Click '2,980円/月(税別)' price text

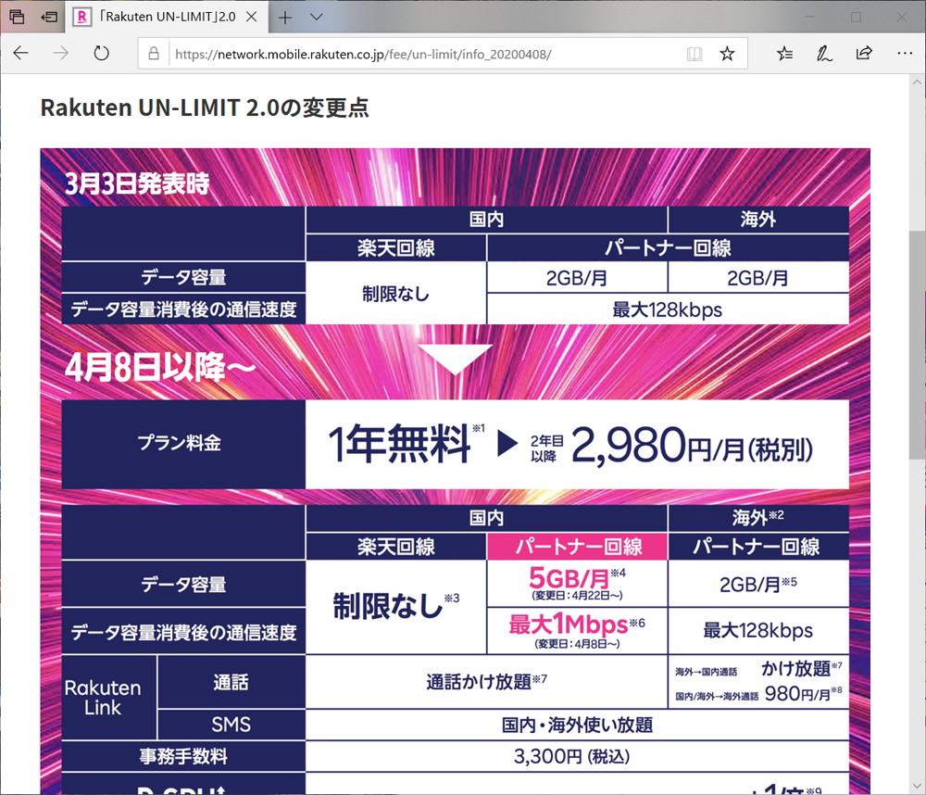[692, 446]
